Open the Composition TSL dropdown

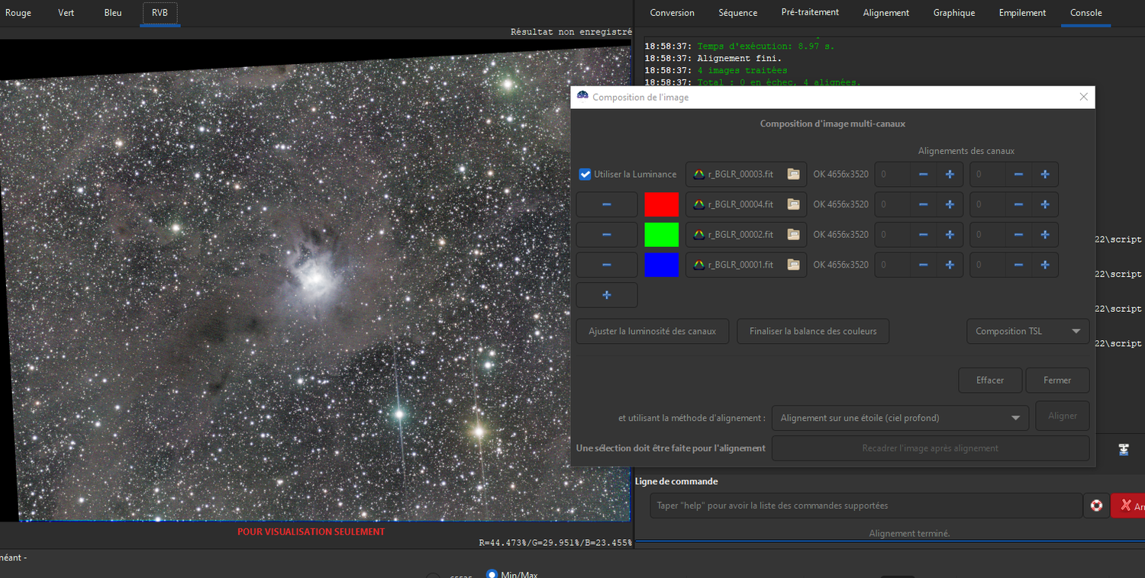pyautogui.click(x=1027, y=331)
